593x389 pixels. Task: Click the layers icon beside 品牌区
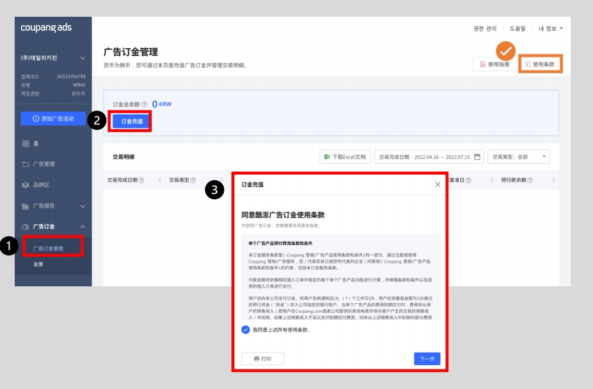[25, 185]
